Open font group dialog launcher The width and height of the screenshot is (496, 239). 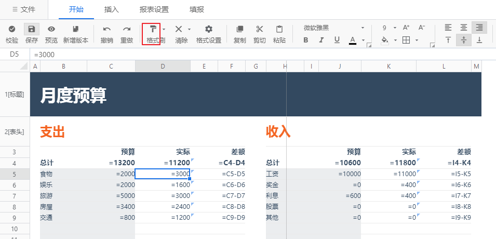coord(369,46)
